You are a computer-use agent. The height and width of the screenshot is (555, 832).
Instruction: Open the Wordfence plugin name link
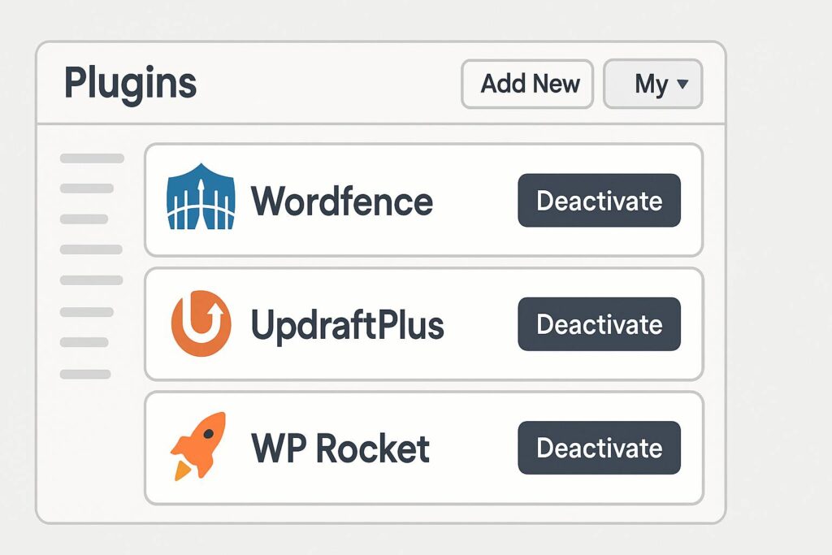[x=341, y=201]
